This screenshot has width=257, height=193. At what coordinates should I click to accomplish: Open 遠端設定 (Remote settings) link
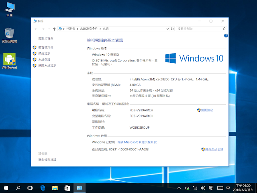(x=44, y=53)
